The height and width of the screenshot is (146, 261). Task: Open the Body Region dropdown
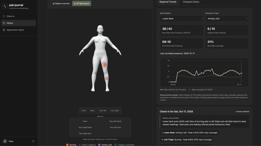[182, 19]
